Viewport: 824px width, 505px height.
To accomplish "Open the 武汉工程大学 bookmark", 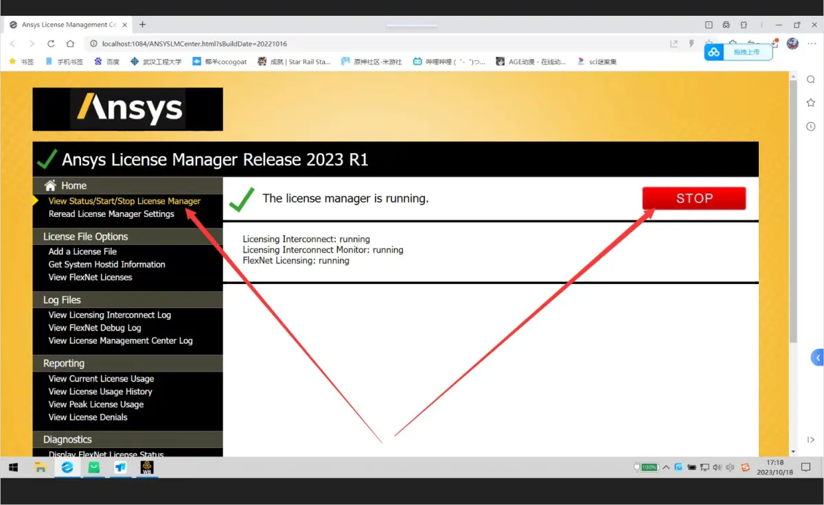I will [x=156, y=62].
